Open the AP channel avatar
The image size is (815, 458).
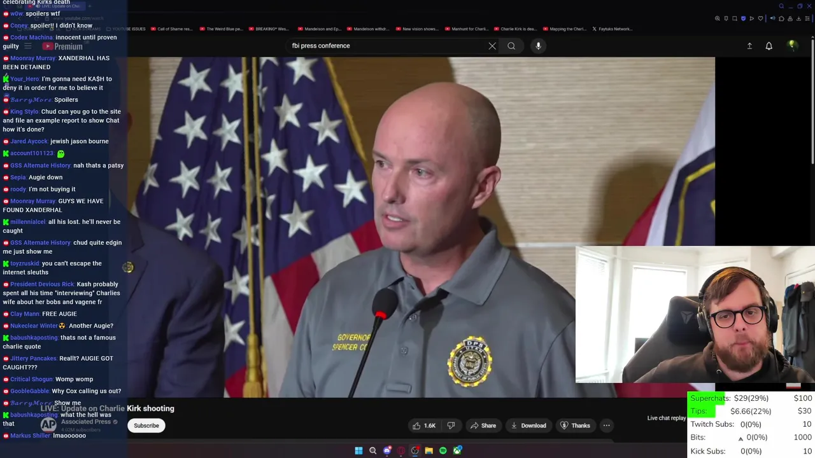point(48,425)
